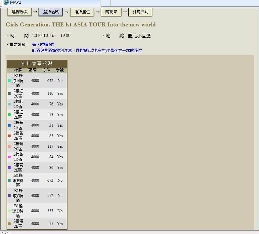Click the 臺北小巨蛋 venue name
This screenshot has height=234, width=259.
(x=139, y=36)
